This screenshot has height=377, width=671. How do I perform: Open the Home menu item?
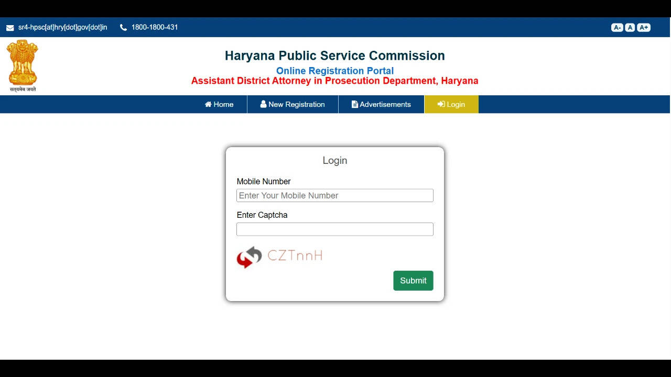coord(219,104)
